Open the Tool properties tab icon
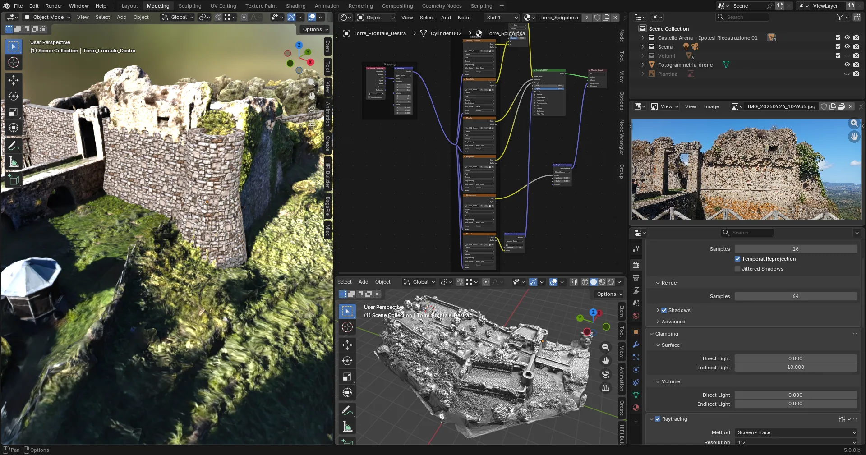 coord(636,249)
